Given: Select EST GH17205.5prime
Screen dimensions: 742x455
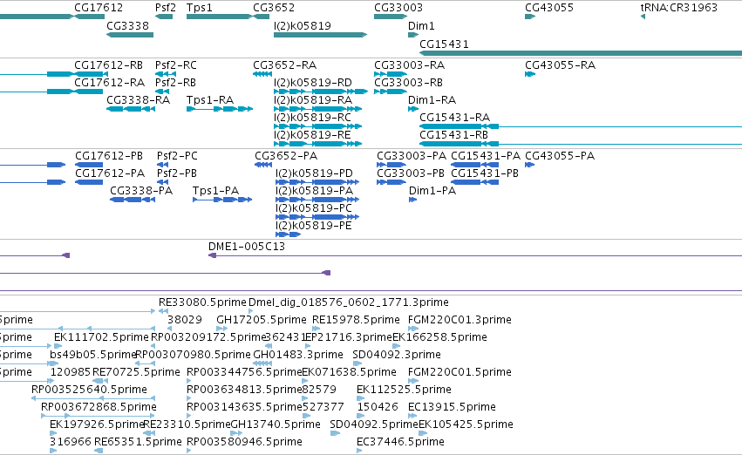Looking at the screenshot, I should click(262, 320).
